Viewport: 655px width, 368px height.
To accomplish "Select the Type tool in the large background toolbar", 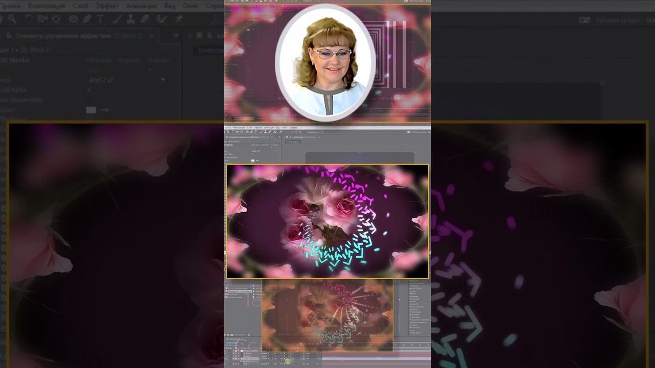I will pyautogui.click(x=100, y=19).
